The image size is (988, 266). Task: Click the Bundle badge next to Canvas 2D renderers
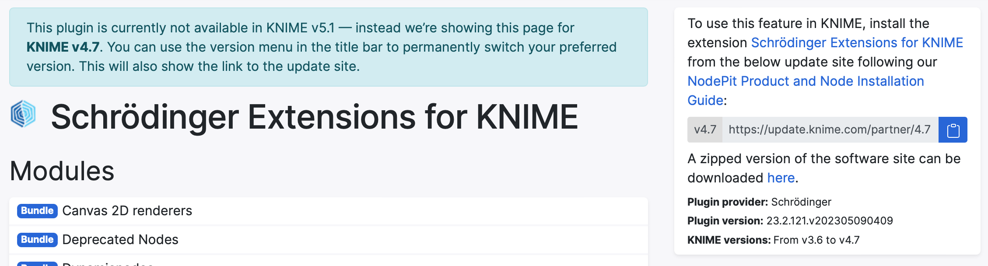click(x=37, y=211)
